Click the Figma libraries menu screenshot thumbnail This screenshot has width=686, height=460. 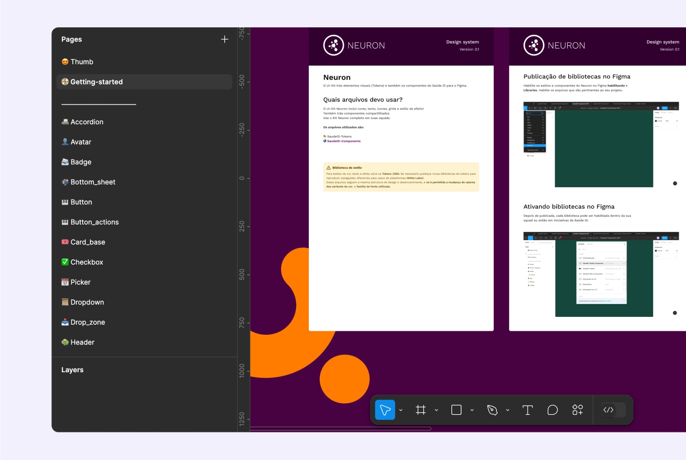tap(601, 144)
